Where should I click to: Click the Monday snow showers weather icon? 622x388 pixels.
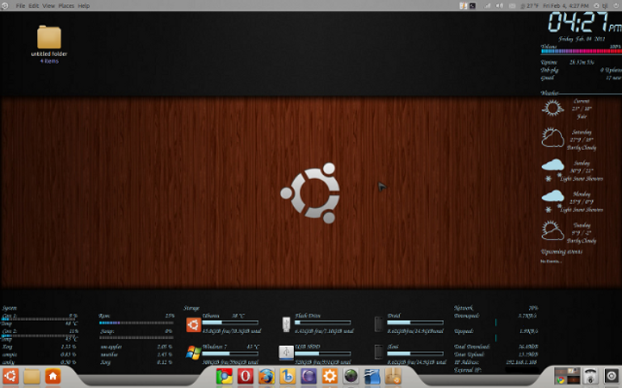[553, 201]
